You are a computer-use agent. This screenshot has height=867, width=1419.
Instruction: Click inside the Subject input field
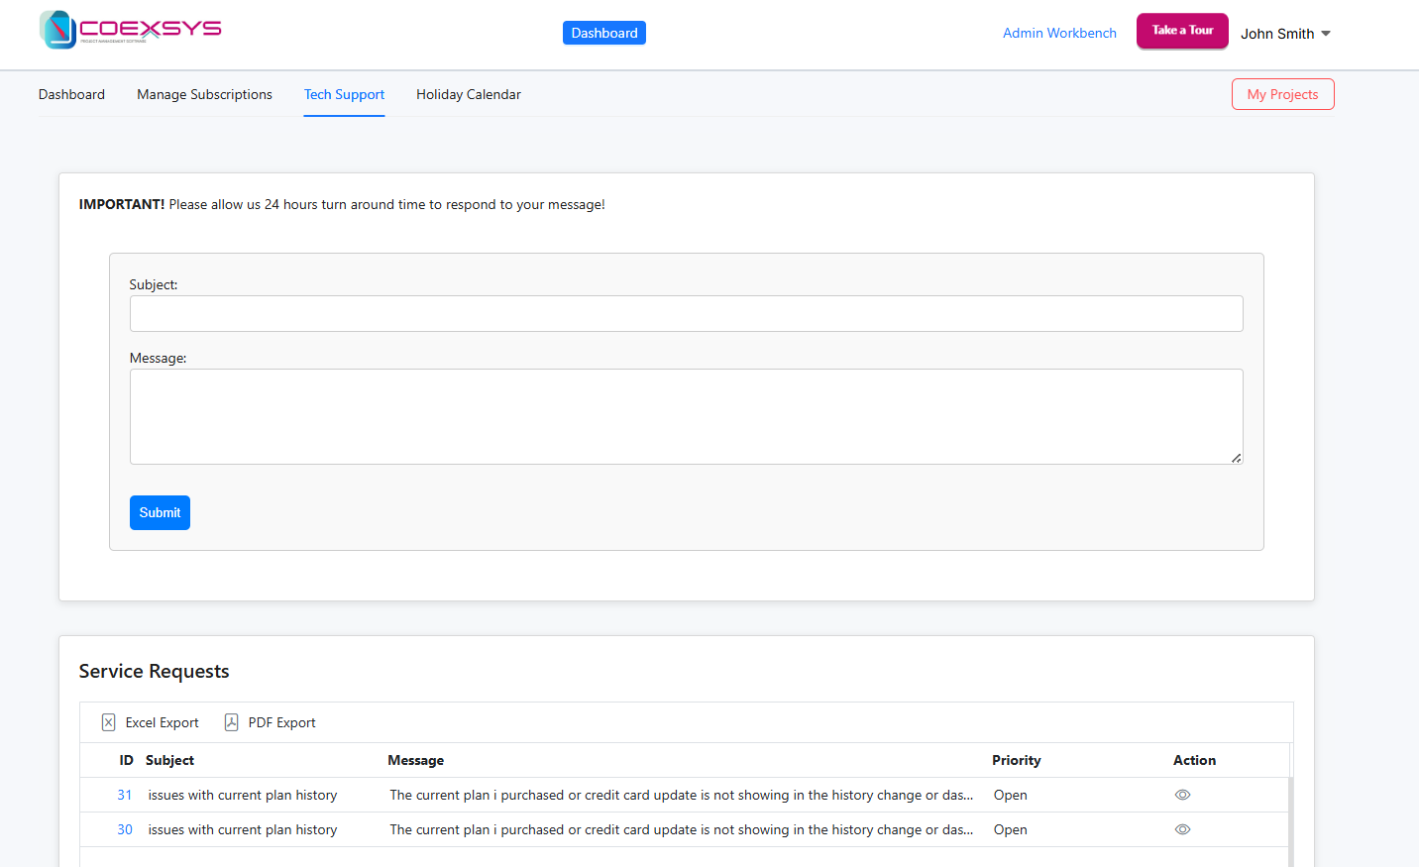point(687,313)
